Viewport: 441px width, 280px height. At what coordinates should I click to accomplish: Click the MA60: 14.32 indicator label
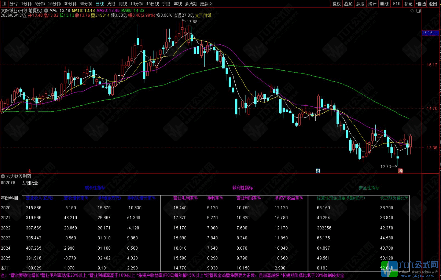click(133, 10)
